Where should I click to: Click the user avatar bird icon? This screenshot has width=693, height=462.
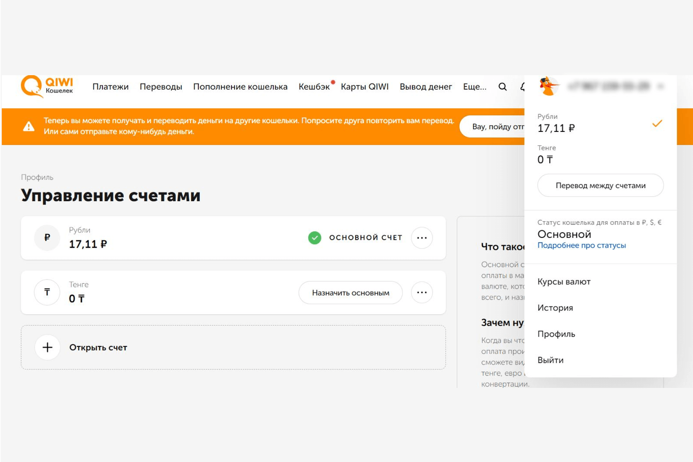pyautogui.click(x=548, y=86)
